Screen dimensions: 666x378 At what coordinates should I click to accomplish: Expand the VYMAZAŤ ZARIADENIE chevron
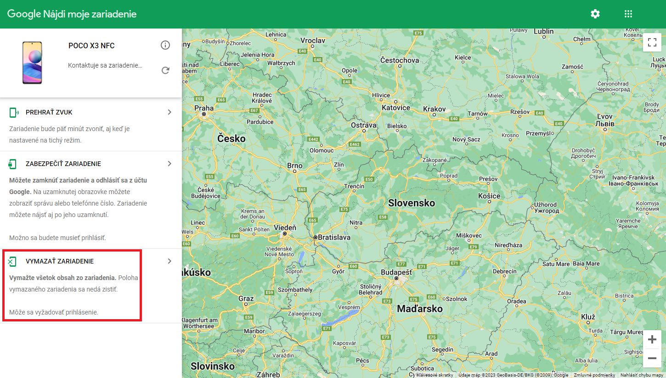(x=169, y=261)
